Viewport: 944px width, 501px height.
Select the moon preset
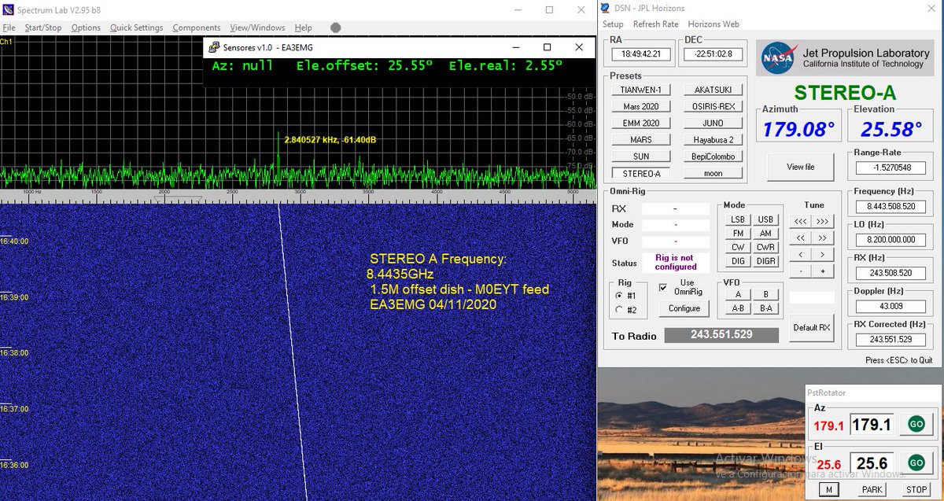(713, 172)
